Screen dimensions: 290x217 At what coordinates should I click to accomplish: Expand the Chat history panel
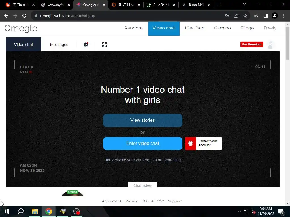pos(142,185)
